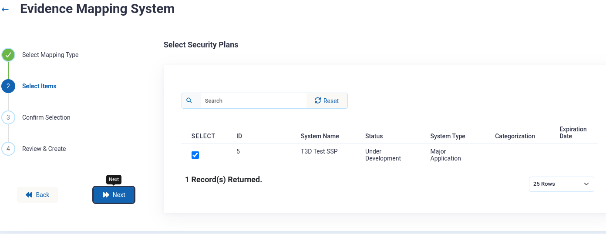Reset the search filter
Screen dimensions: 606x234
(x=327, y=100)
